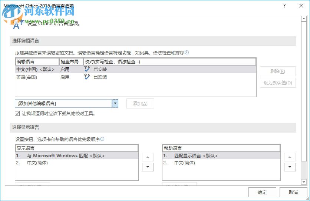Toggle 让我知道何时应该下载其他校对工具 checkbox
This screenshot has width=310, height=201.
point(17,113)
